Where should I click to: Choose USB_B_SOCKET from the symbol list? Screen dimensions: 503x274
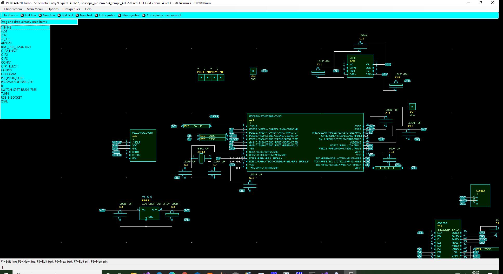tap(11, 98)
